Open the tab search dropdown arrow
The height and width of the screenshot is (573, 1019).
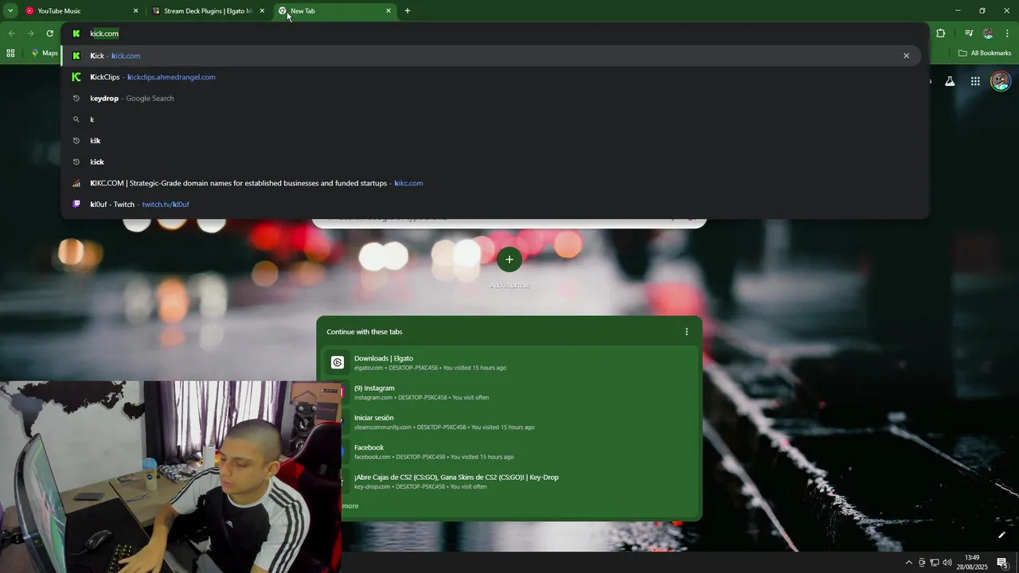point(10,11)
